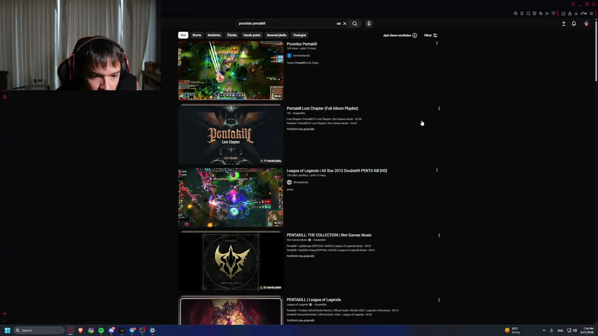The width and height of the screenshot is (598, 336).
Task: Click the heart bookmark icon
Action: (x=554, y=14)
